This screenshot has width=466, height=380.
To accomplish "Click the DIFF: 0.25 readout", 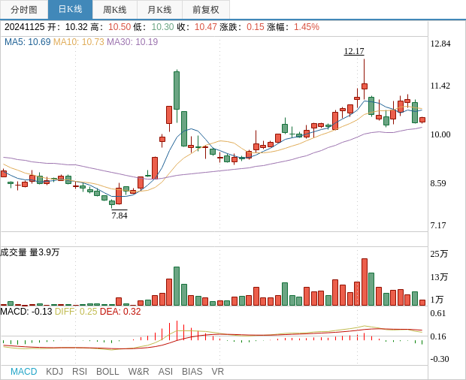I will pyautogui.click(x=76, y=312).
